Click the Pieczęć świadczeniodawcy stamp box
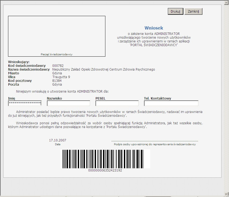Viewport: 229px width, 197px height. pyautogui.click(x=57, y=36)
